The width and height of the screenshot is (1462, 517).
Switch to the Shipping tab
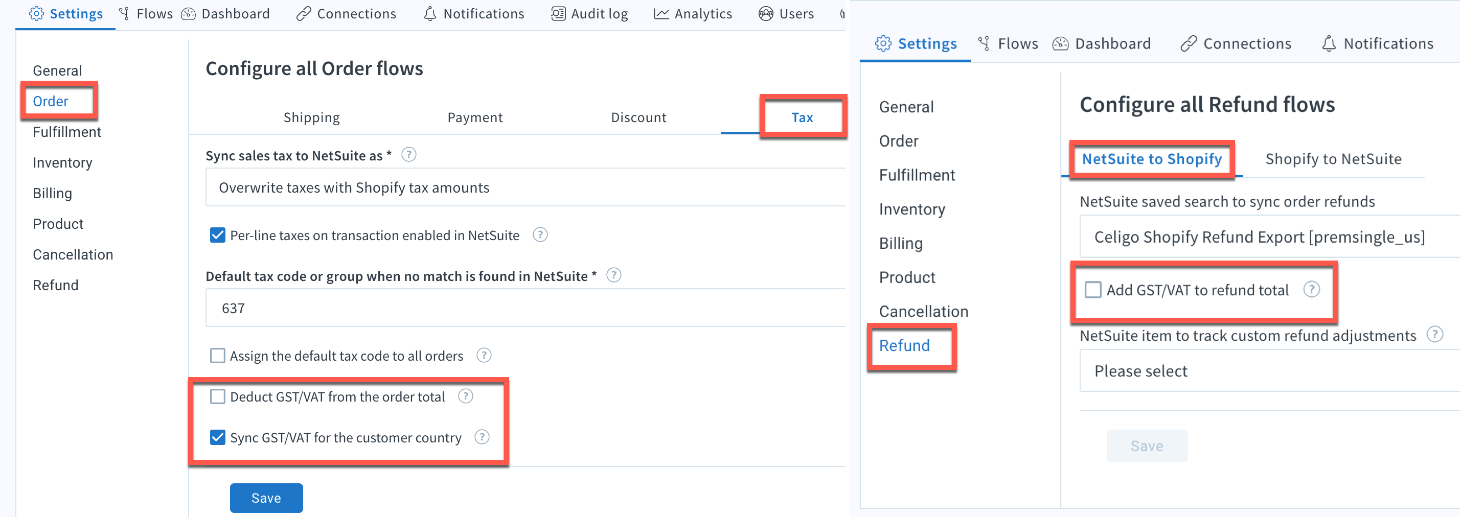312,118
